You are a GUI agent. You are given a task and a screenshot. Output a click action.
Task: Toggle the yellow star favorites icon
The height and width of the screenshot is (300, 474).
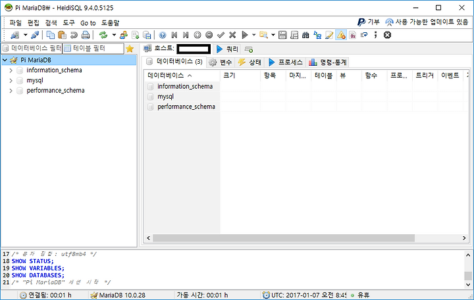(130, 49)
